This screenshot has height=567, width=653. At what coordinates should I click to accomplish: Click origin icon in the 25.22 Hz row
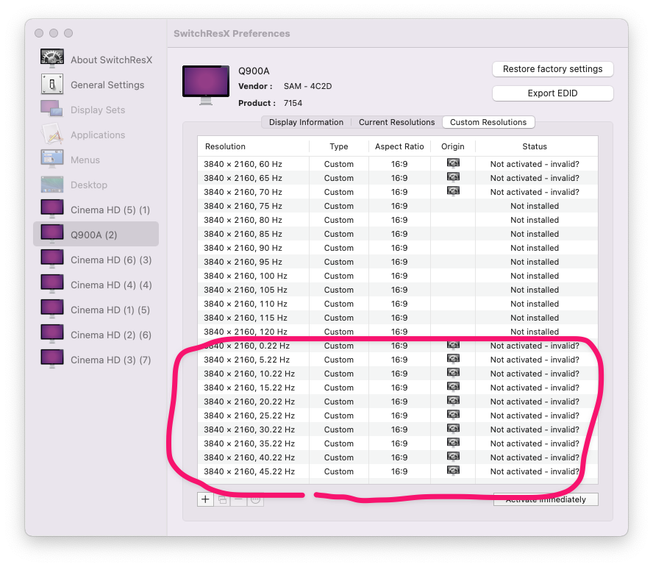(453, 415)
